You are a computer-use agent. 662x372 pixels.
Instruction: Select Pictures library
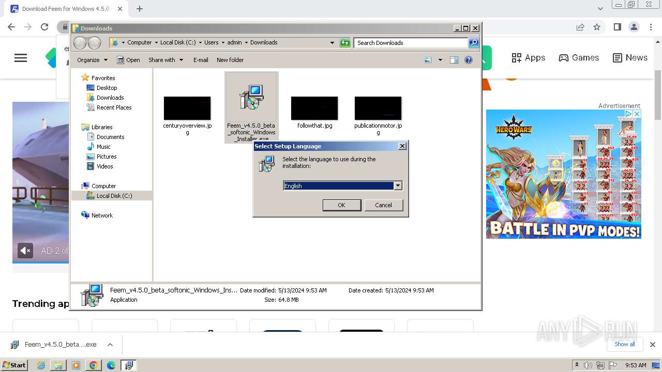107,157
